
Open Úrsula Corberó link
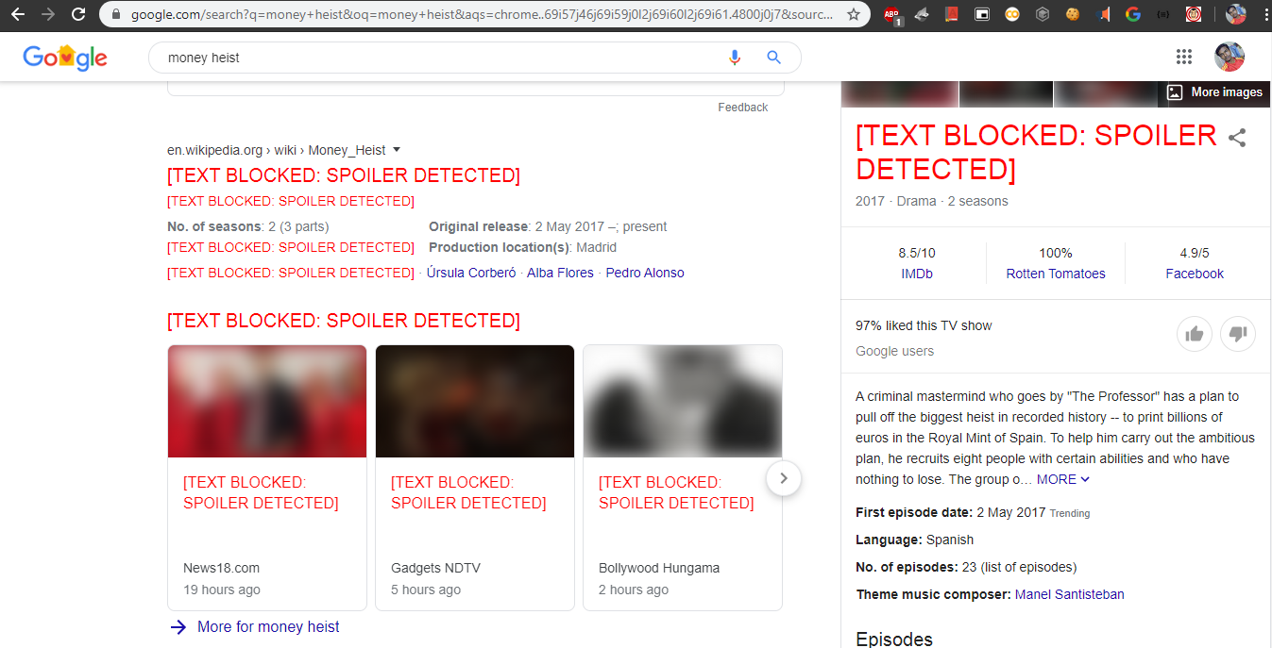(471, 273)
